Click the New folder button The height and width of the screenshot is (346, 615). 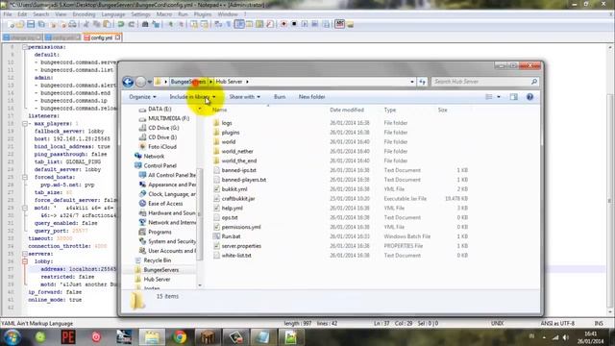pyautogui.click(x=311, y=97)
